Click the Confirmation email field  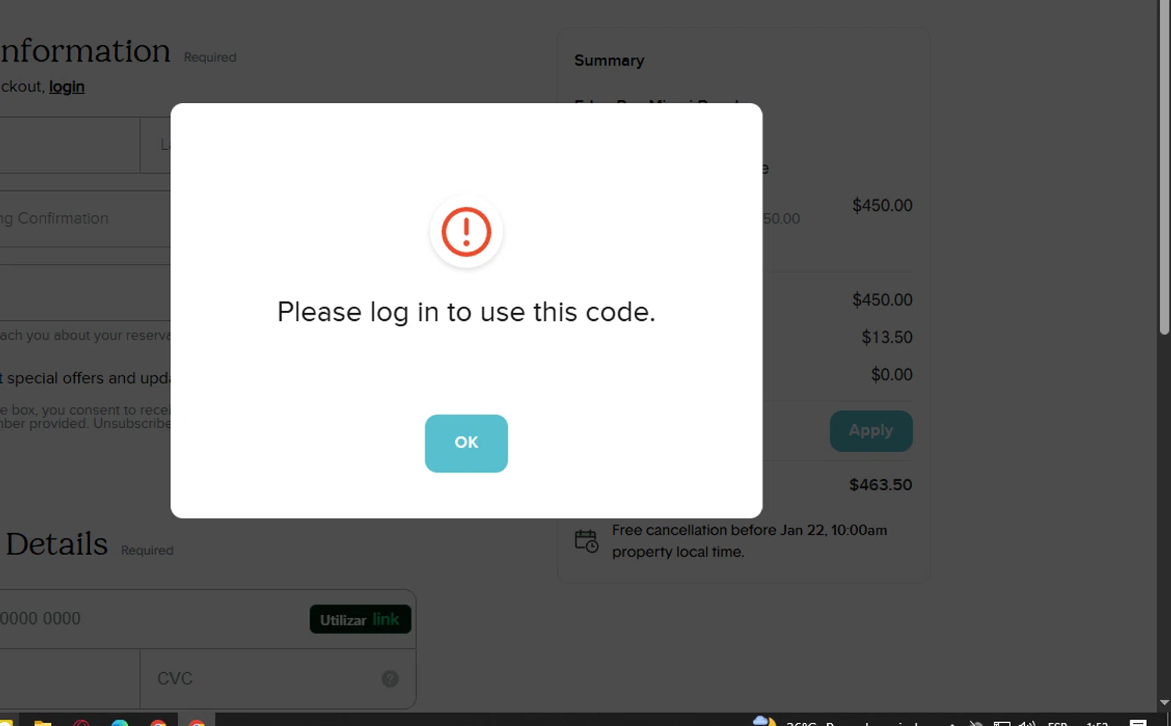85,219
